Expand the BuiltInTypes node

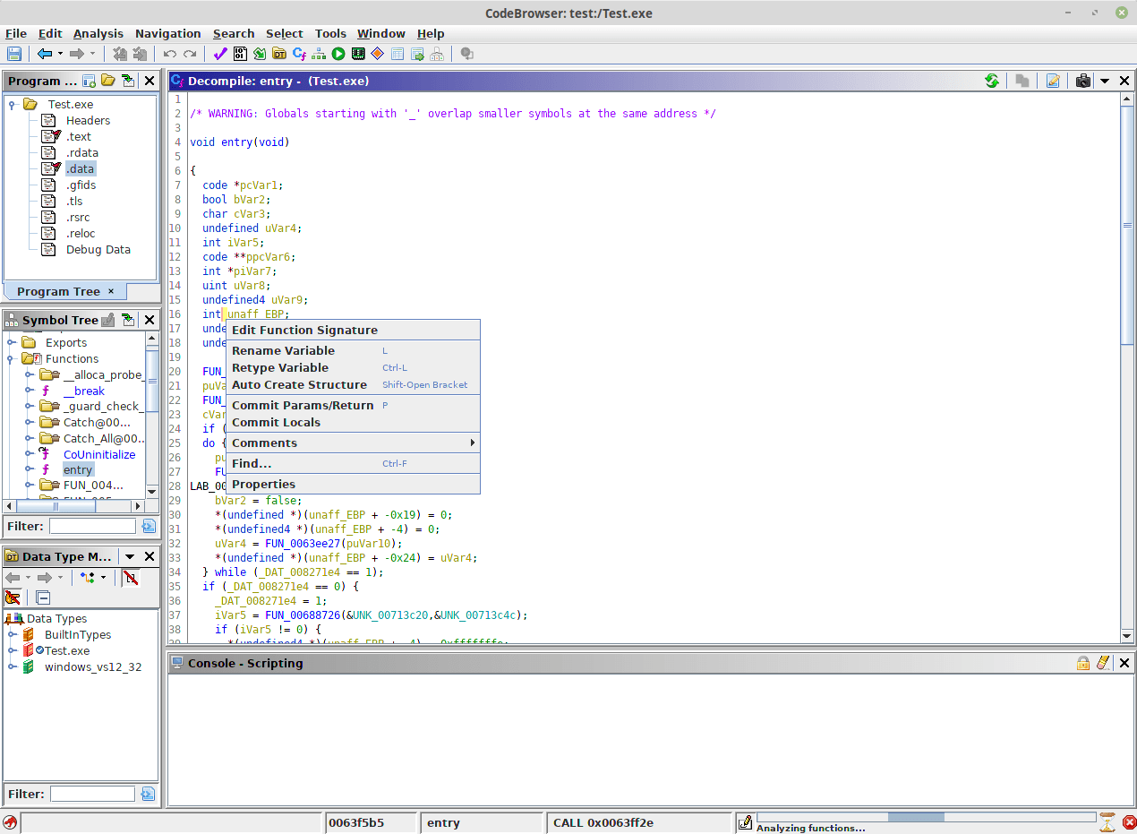click(13, 634)
